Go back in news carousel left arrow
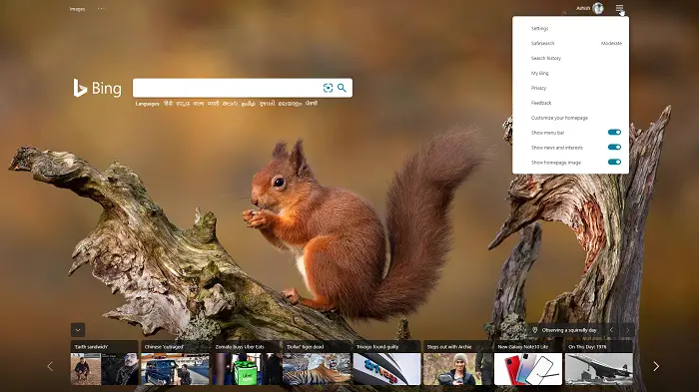 coord(50,366)
